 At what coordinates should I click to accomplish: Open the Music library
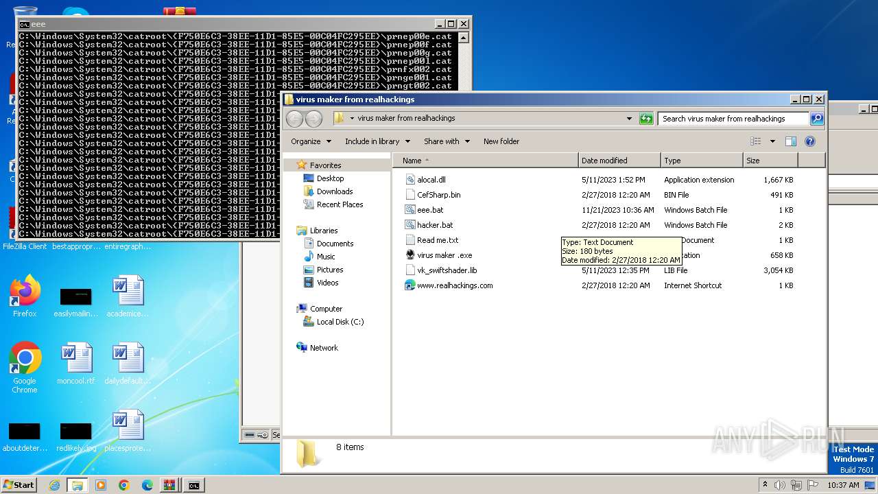[326, 257]
